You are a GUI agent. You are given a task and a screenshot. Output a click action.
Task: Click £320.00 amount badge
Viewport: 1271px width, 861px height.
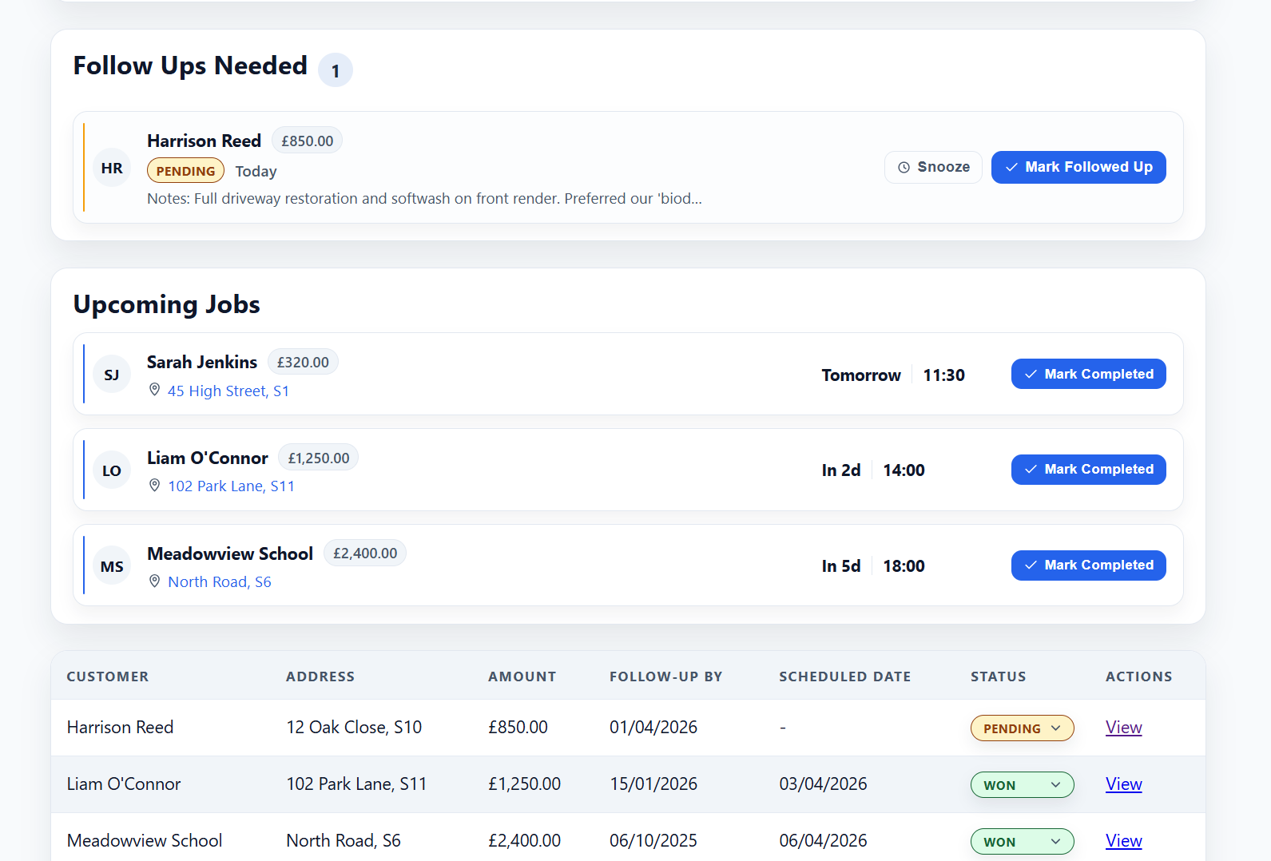[x=303, y=362]
